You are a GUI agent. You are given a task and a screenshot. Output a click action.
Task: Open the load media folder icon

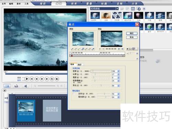122,9
